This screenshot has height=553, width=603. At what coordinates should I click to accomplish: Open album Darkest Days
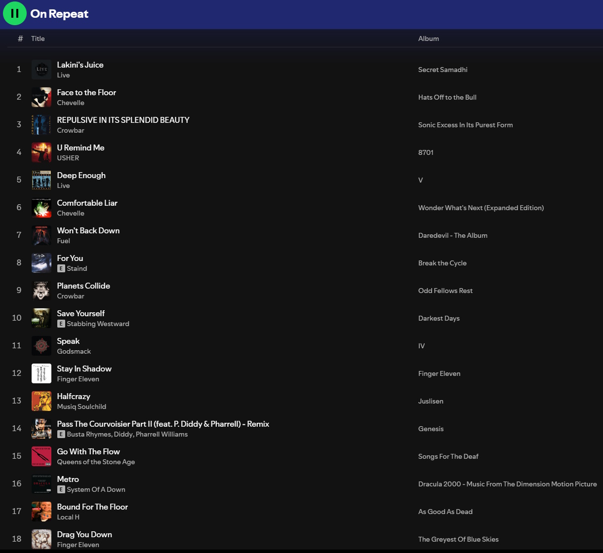point(439,318)
